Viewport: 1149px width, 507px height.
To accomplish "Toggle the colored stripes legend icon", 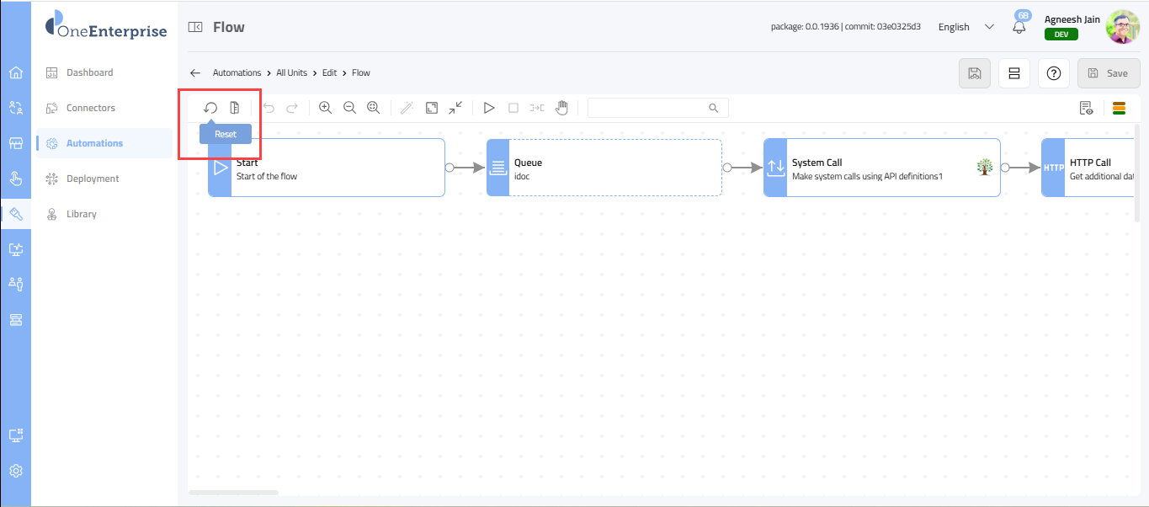I will (1119, 108).
